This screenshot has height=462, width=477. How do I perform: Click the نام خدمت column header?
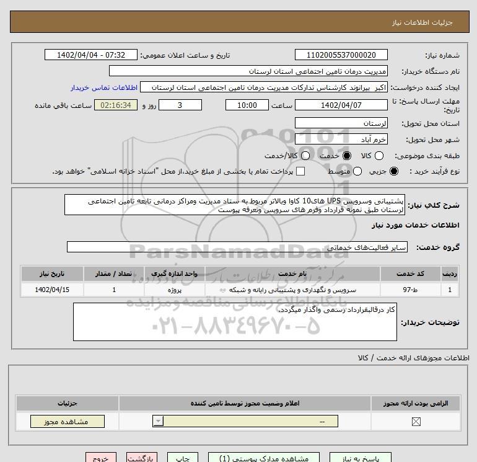coord(292,273)
